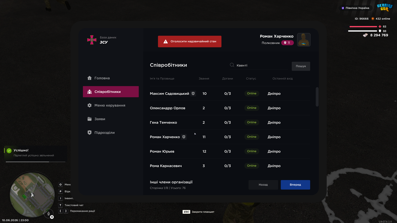The height and width of the screenshot is (223, 397).
Task: Click server icon beside Північна Україна
Action: tap(343, 8)
